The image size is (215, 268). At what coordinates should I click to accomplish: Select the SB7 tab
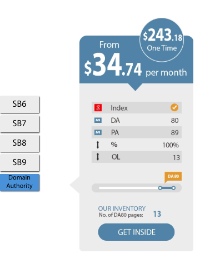point(19,123)
